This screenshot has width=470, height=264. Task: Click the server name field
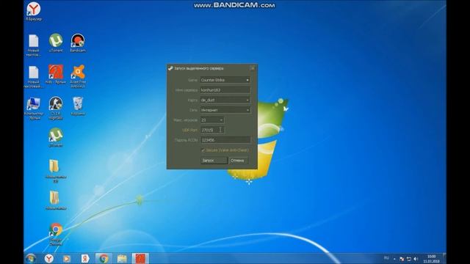point(225,90)
